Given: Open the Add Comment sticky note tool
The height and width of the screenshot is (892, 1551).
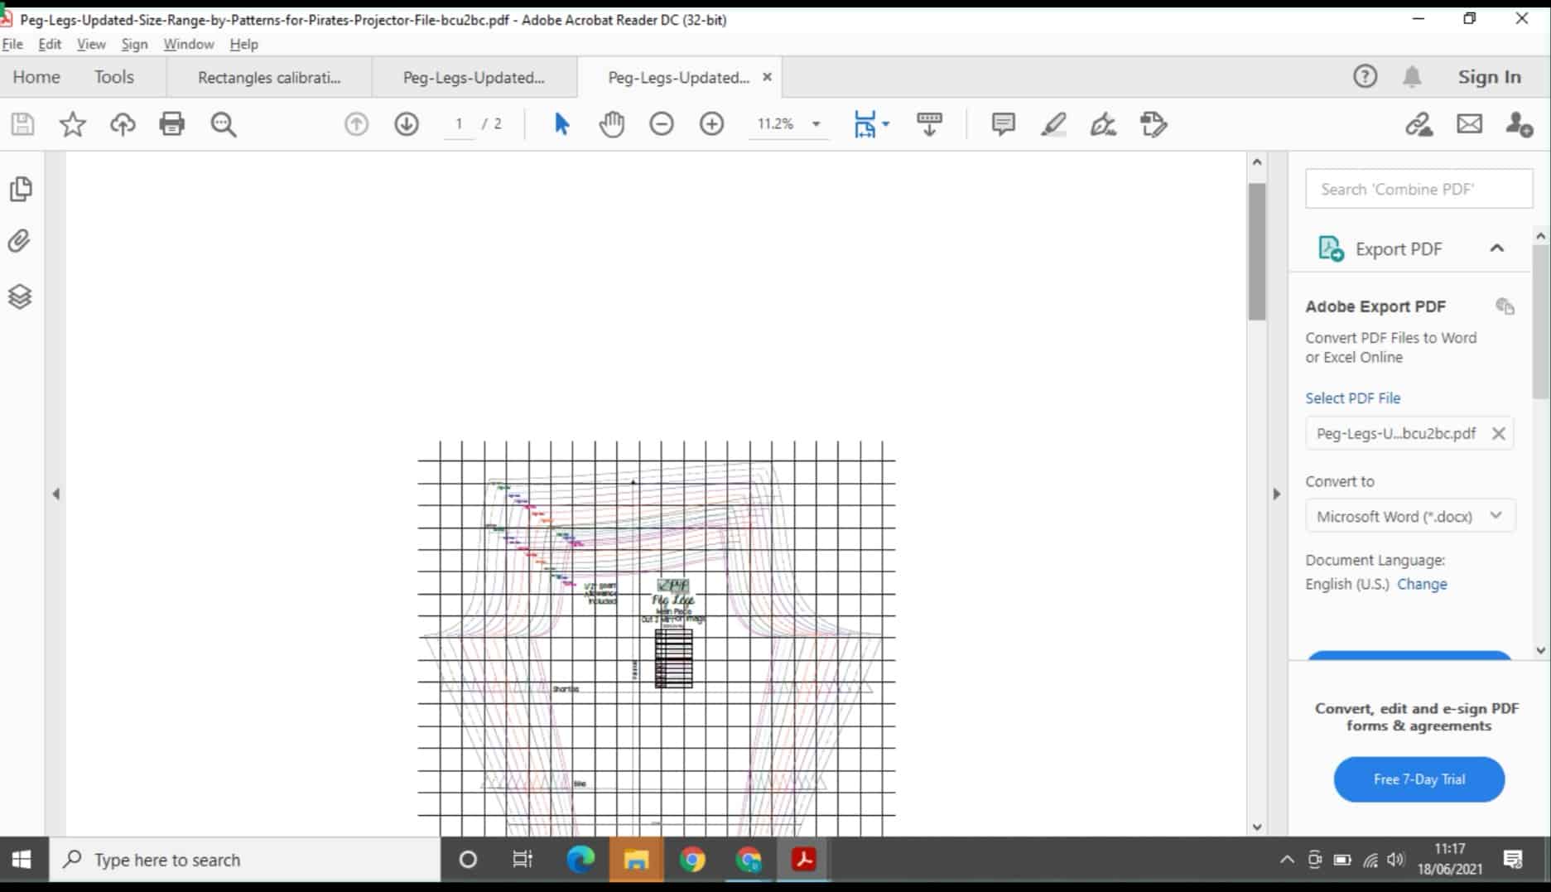Looking at the screenshot, I should point(1003,124).
